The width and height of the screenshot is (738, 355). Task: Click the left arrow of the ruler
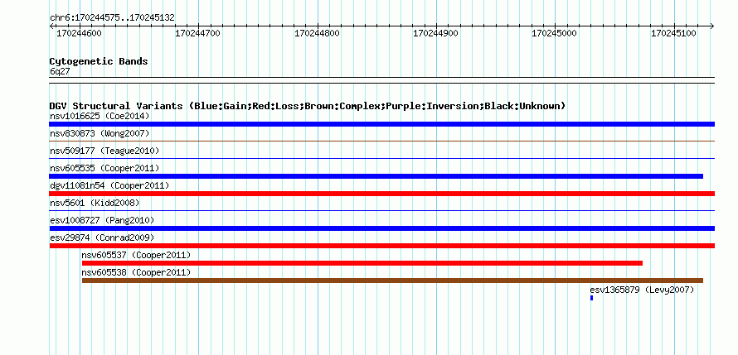[x=51, y=26]
